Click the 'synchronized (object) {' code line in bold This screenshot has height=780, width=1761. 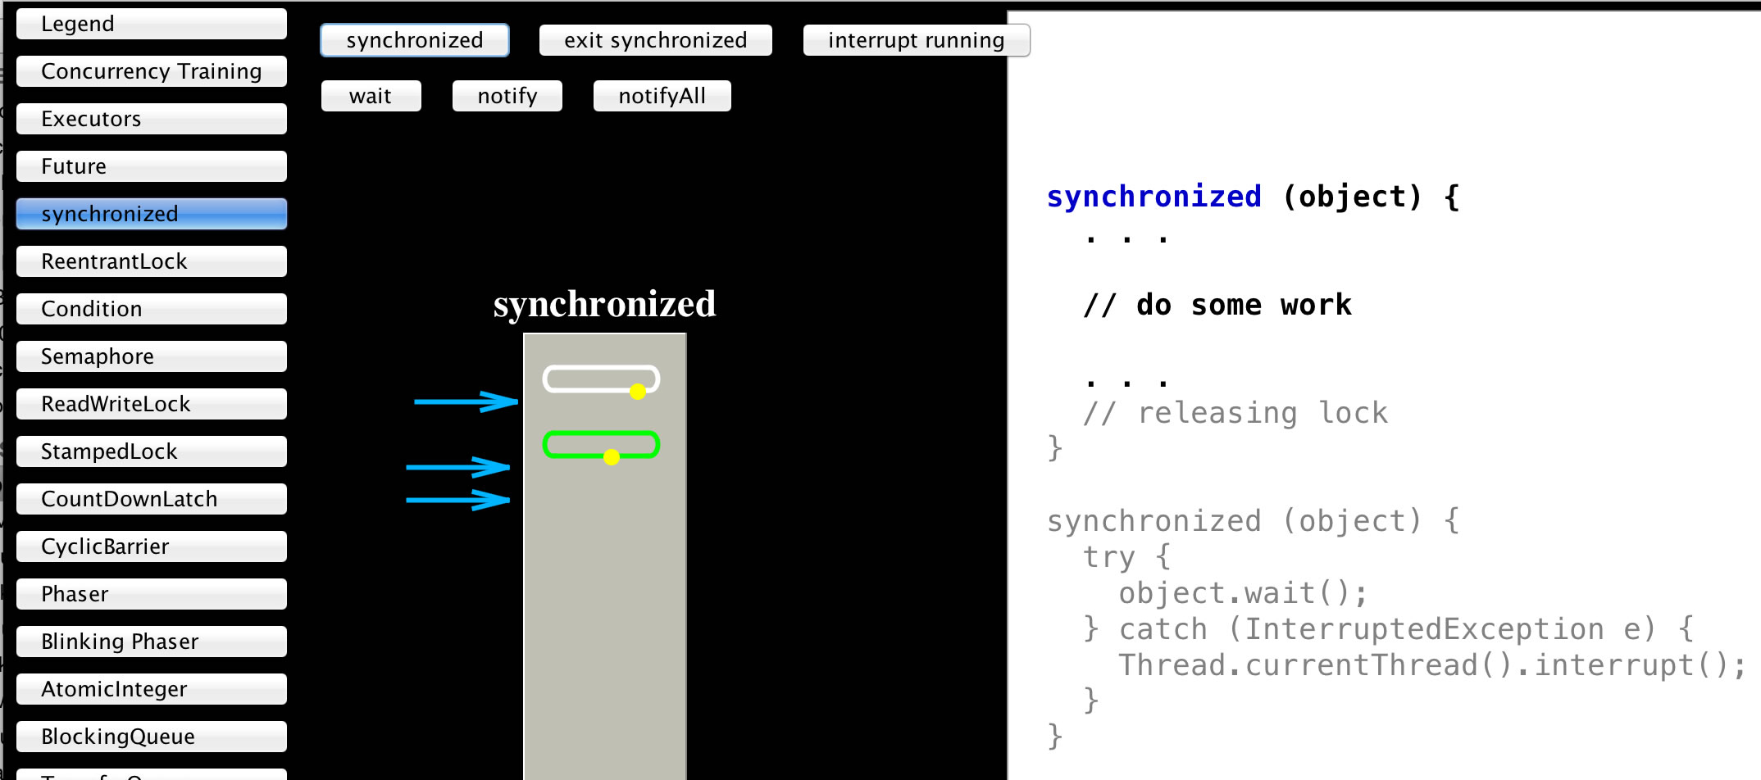point(1254,197)
